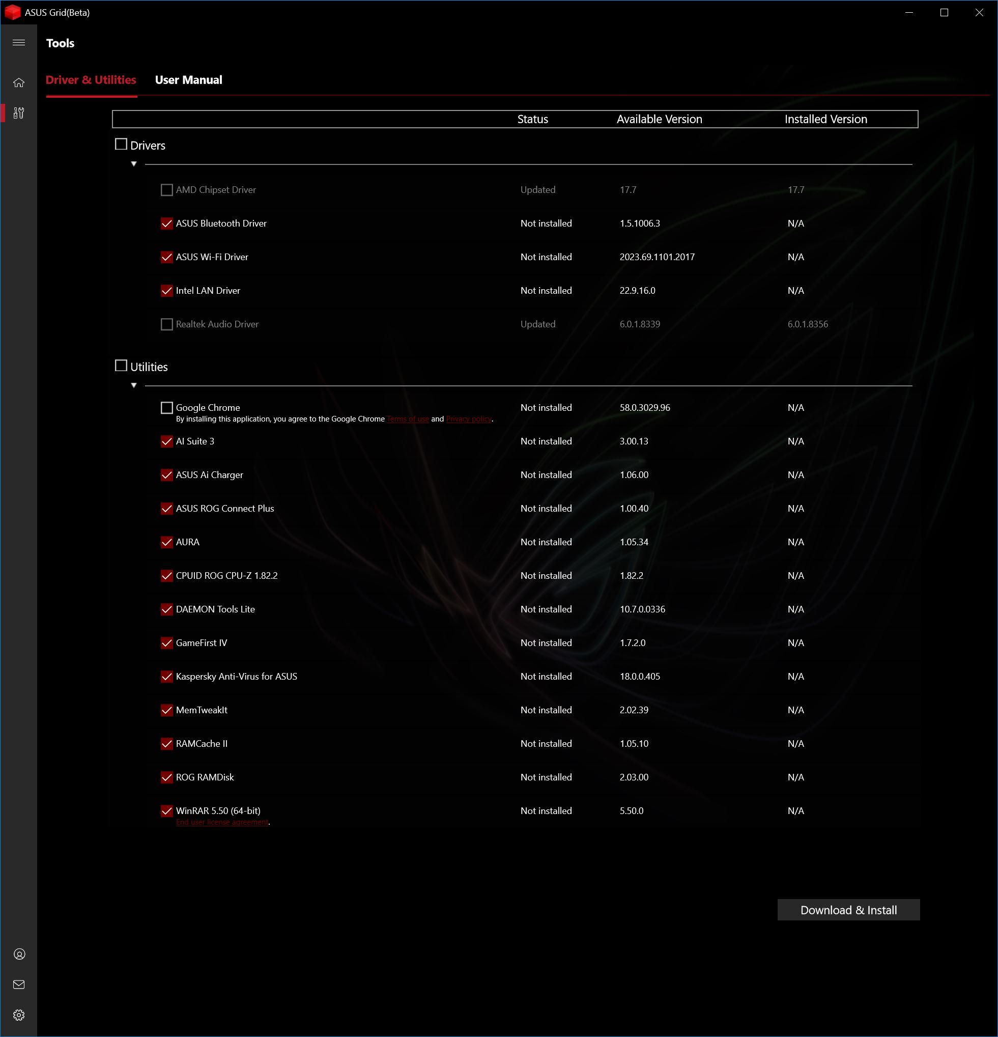Viewport: 998px width, 1037px height.
Task: Click the Download & Install button
Action: tap(848, 910)
